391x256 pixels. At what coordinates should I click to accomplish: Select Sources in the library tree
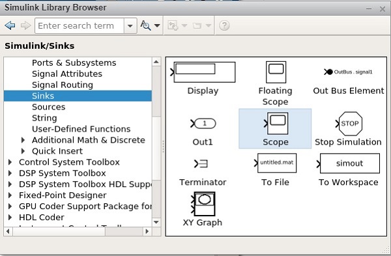point(49,107)
